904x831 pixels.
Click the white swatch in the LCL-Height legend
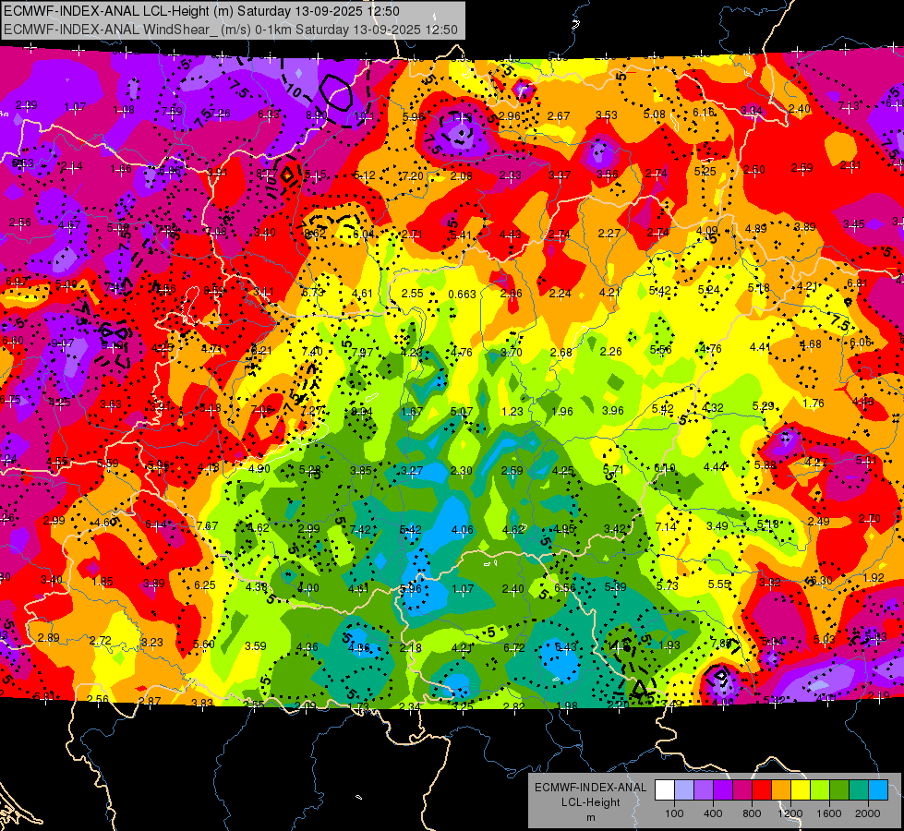[665, 789]
